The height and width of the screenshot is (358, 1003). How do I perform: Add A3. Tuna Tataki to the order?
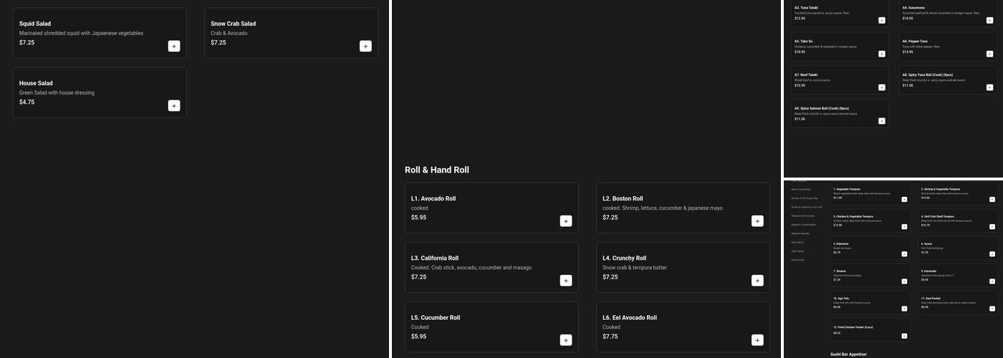[x=882, y=21]
